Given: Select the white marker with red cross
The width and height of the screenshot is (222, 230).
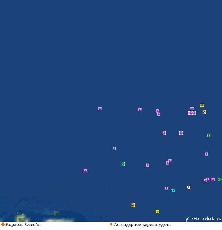Looking at the screenshot, I should 189,187.
